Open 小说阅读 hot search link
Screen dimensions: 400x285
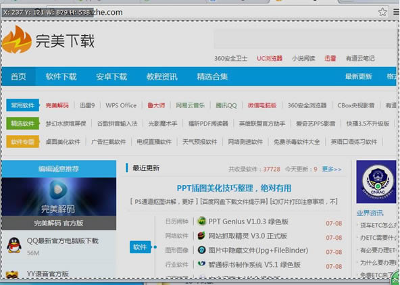303,58
